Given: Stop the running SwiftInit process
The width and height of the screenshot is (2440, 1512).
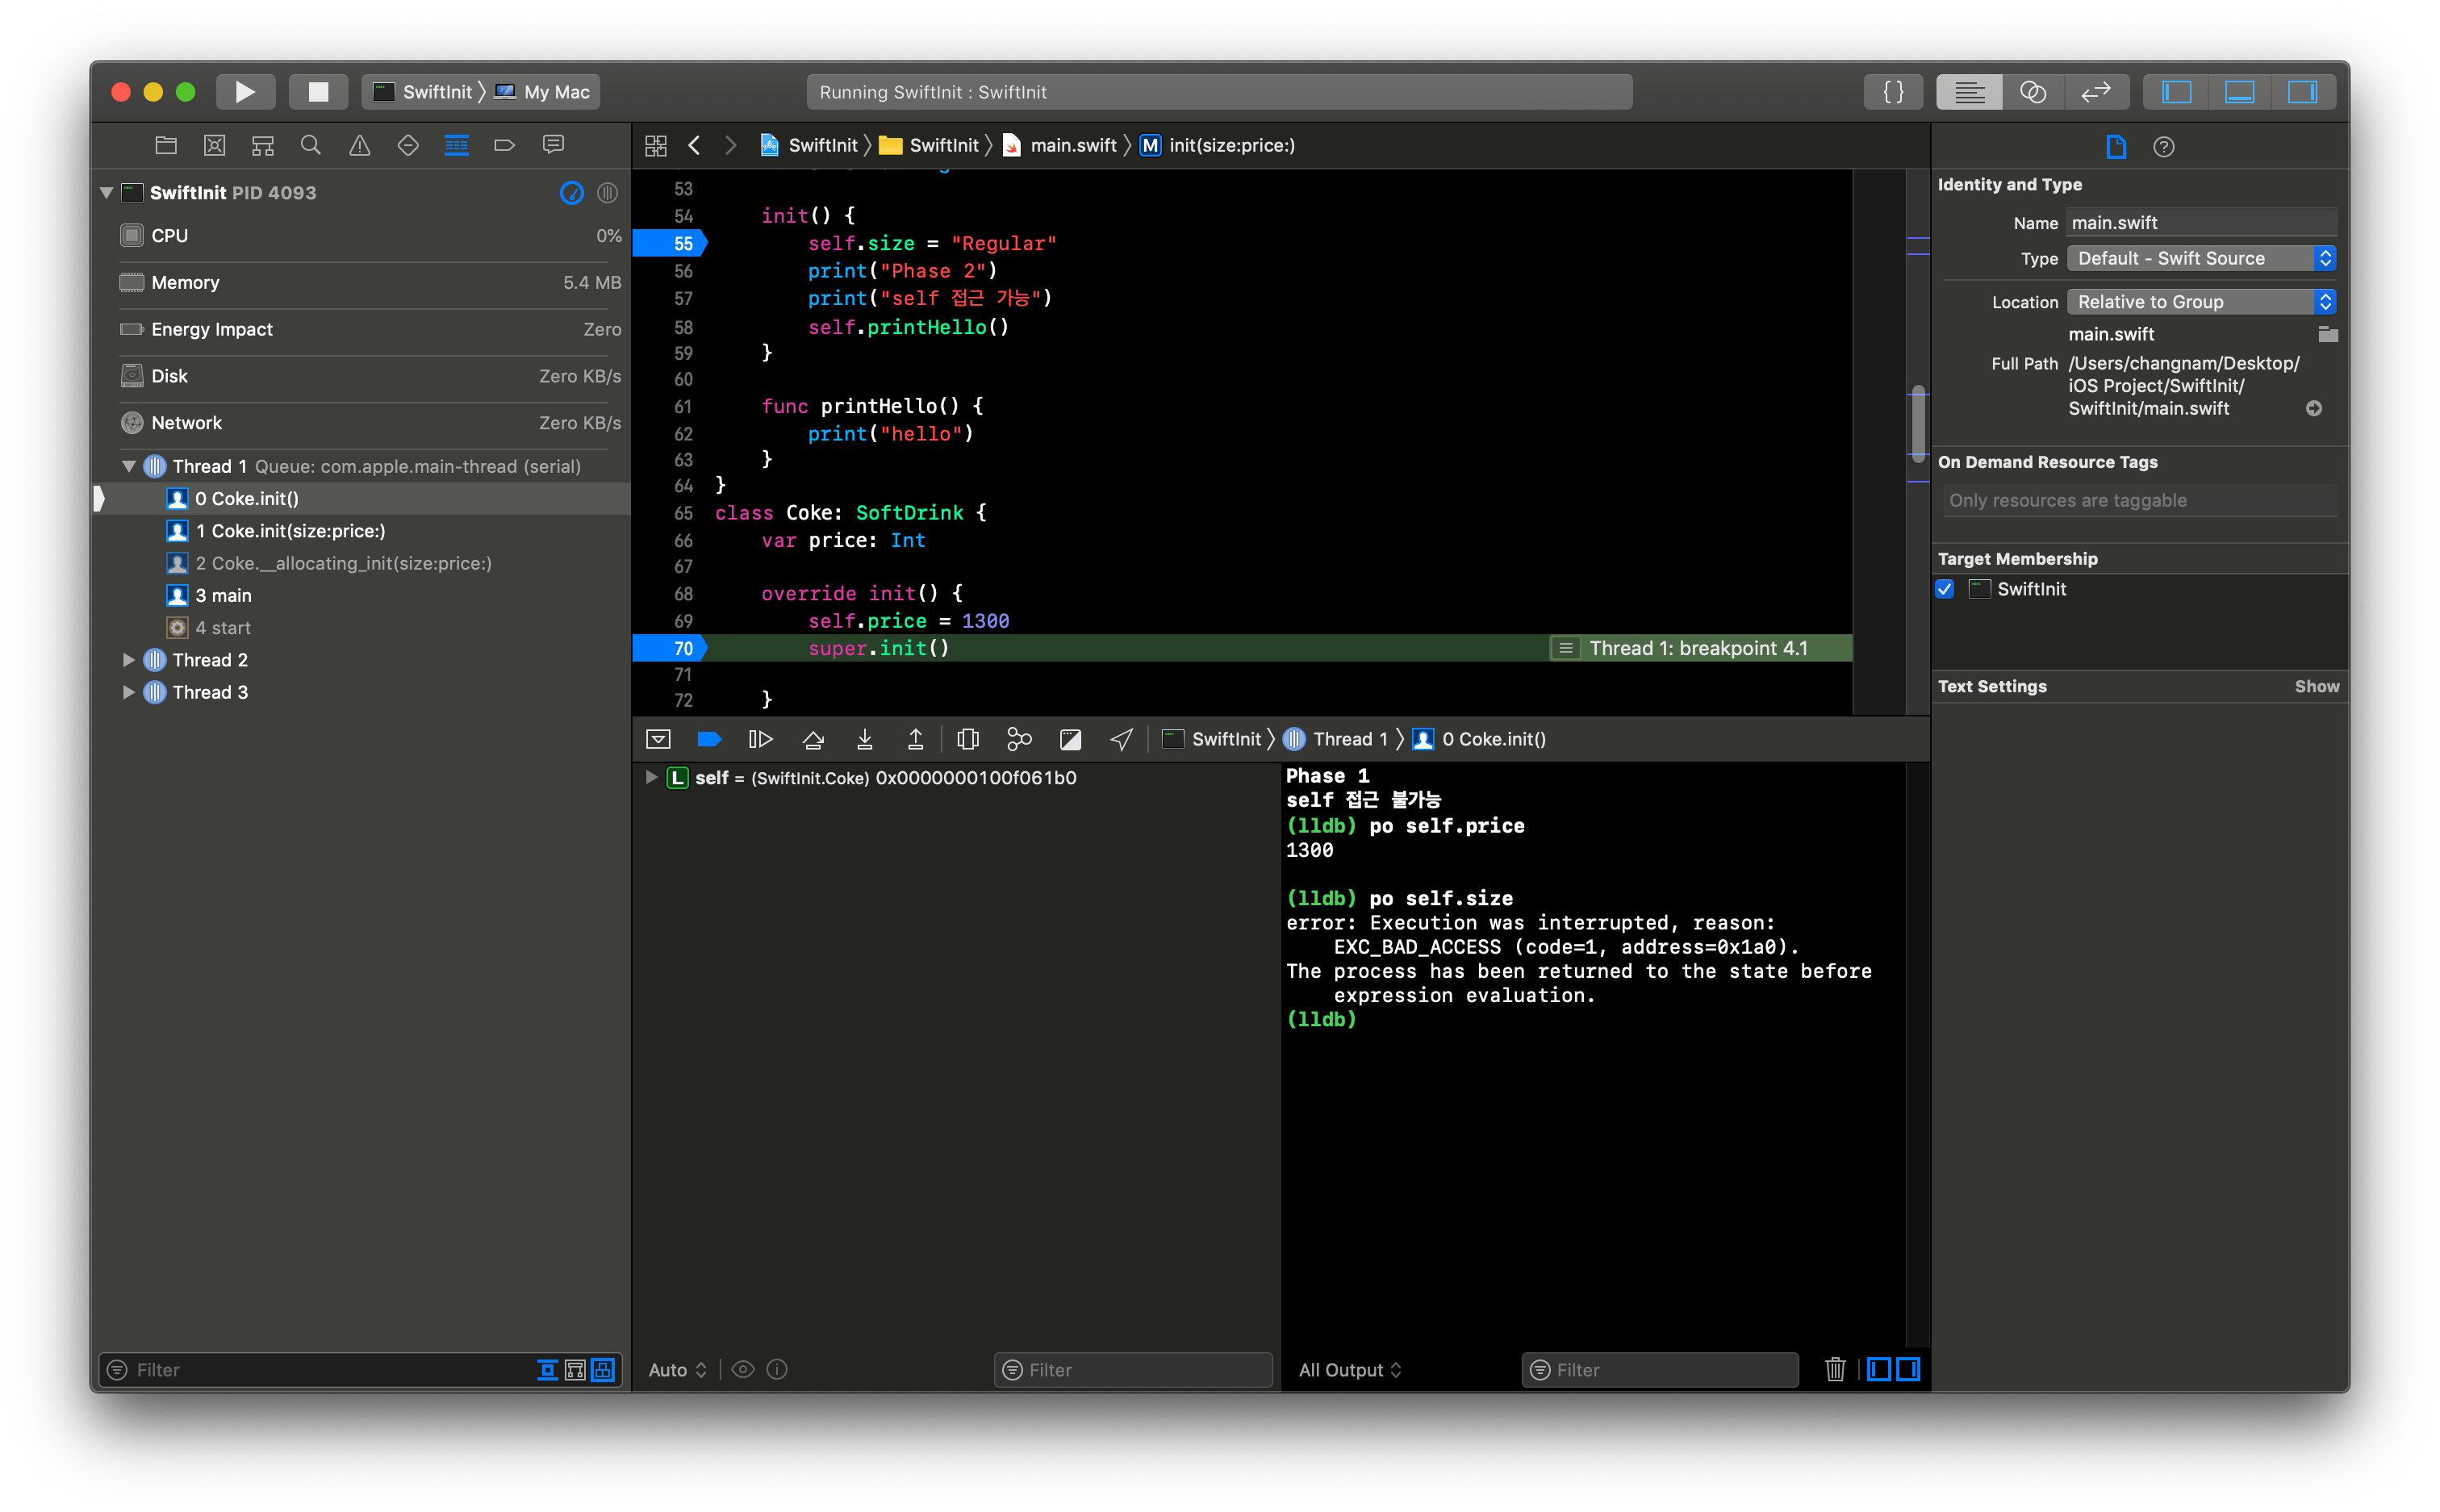Looking at the screenshot, I should 318,91.
